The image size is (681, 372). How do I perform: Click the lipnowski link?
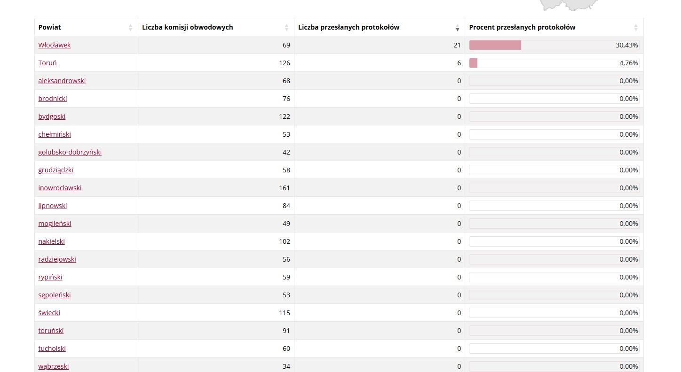[x=53, y=206]
